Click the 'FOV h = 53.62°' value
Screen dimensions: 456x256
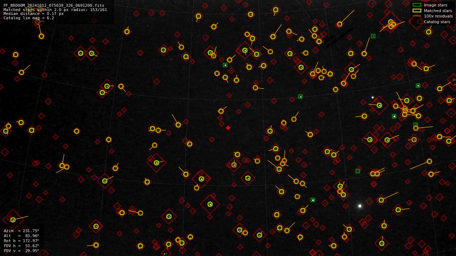coord(21,246)
